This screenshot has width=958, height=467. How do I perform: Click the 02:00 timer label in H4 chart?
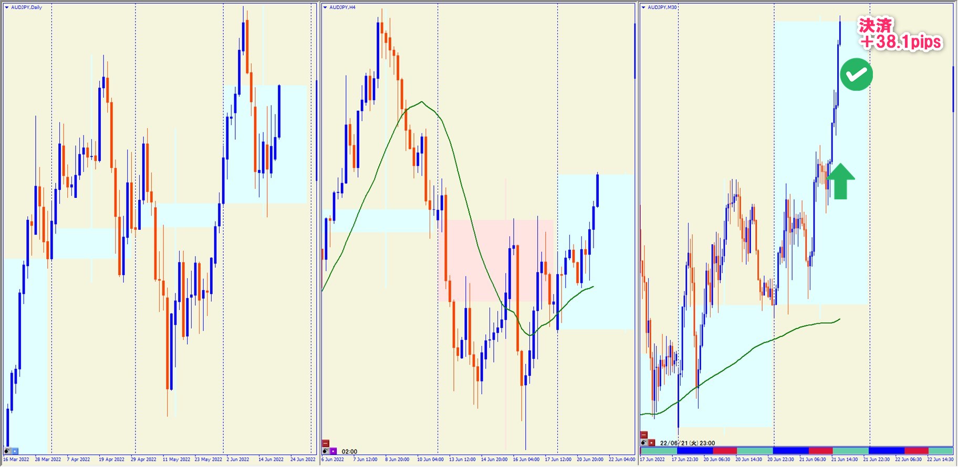pos(349,451)
